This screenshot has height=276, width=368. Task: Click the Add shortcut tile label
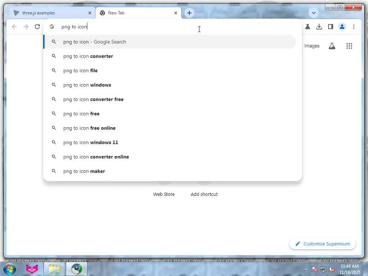click(204, 194)
